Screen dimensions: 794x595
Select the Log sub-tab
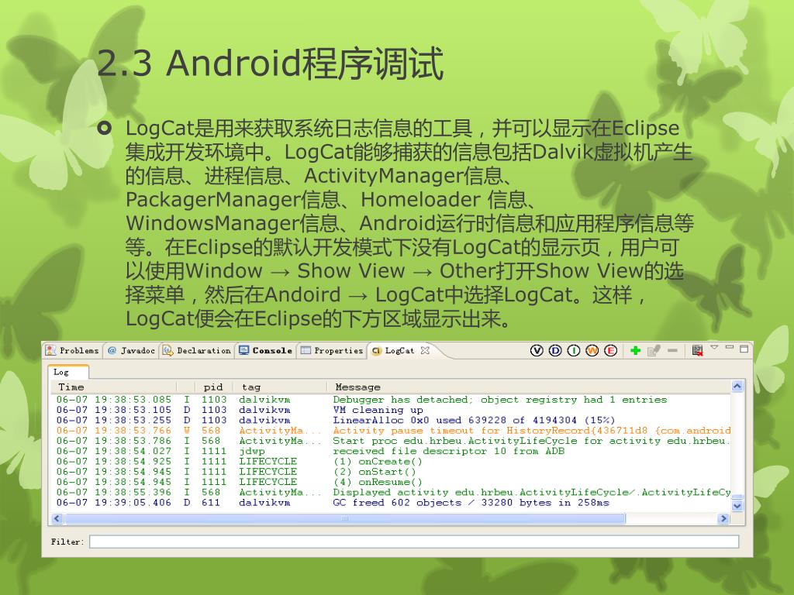(x=68, y=372)
